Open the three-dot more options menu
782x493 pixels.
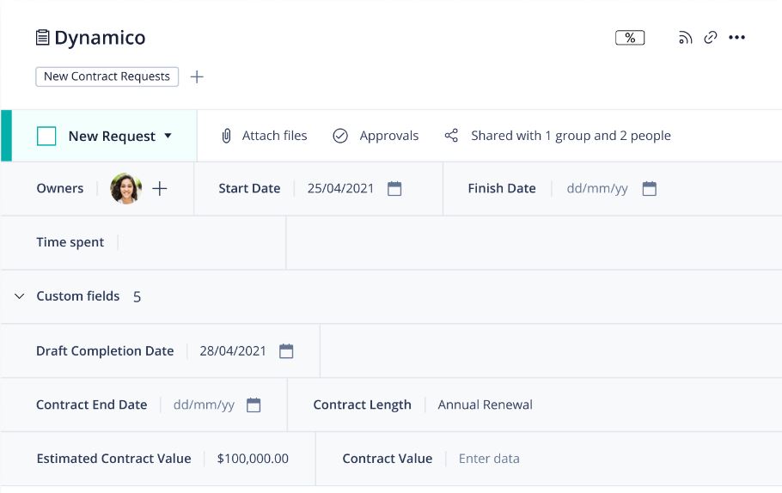coord(736,38)
